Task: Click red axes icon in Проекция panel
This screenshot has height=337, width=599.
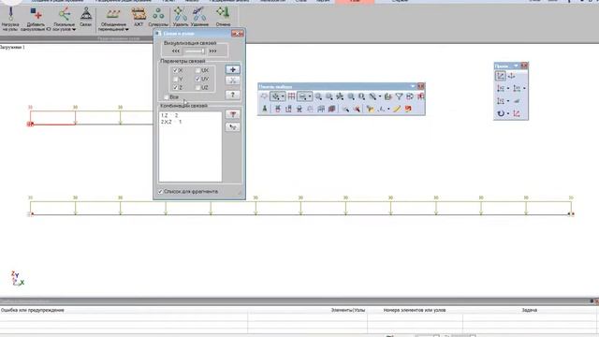Action: [517, 113]
